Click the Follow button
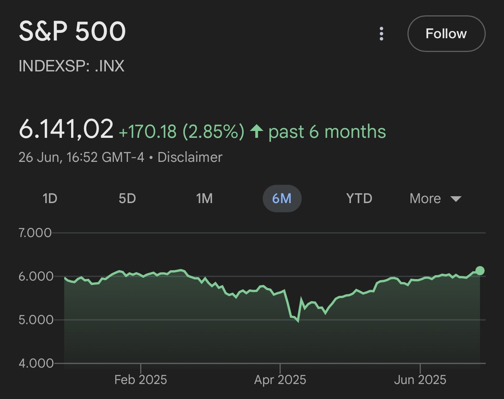This screenshot has width=504, height=399. [x=446, y=34]
